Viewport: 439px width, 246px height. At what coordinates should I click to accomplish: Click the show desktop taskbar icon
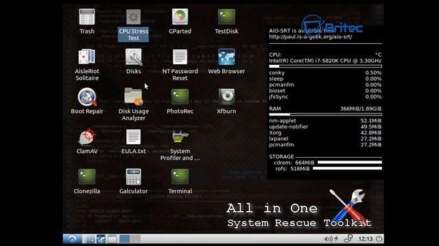point(112,239)
